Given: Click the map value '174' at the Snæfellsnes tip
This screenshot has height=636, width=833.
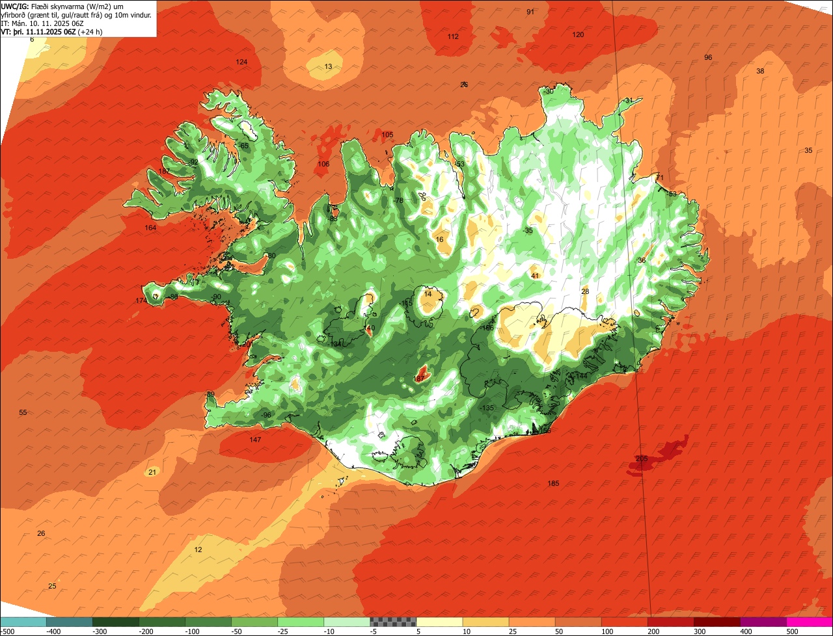Looking at the screenshot, I should tap(141, 300).
